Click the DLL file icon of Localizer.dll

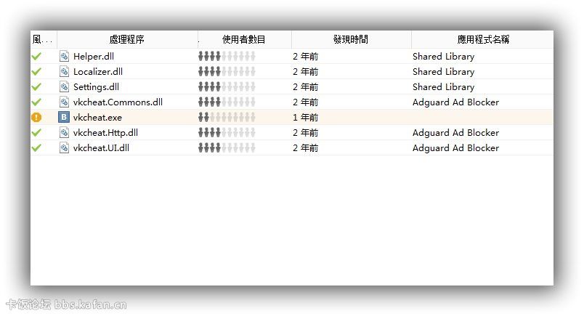(x=64, y=71)
